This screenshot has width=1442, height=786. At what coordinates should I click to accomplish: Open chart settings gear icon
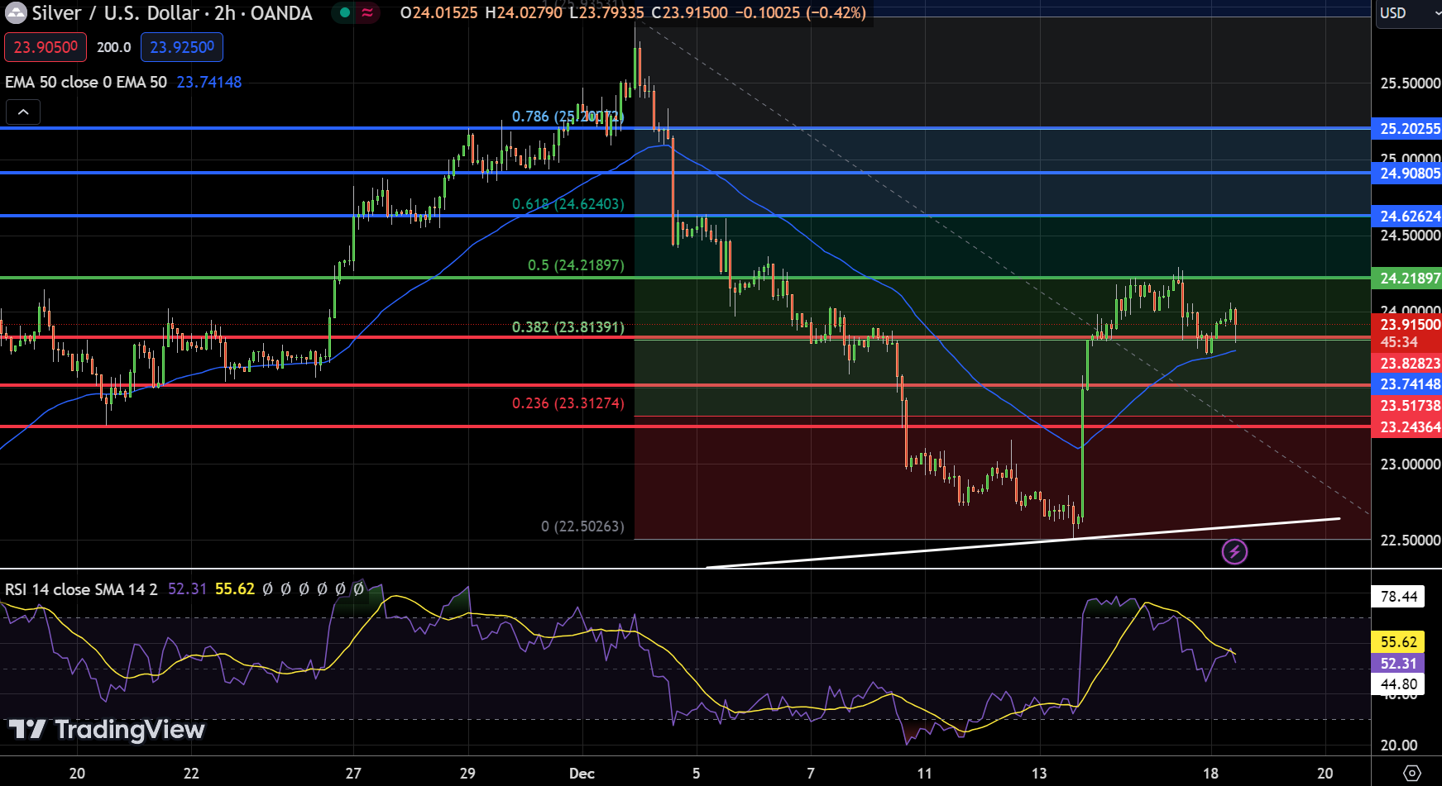(1412, 774)
